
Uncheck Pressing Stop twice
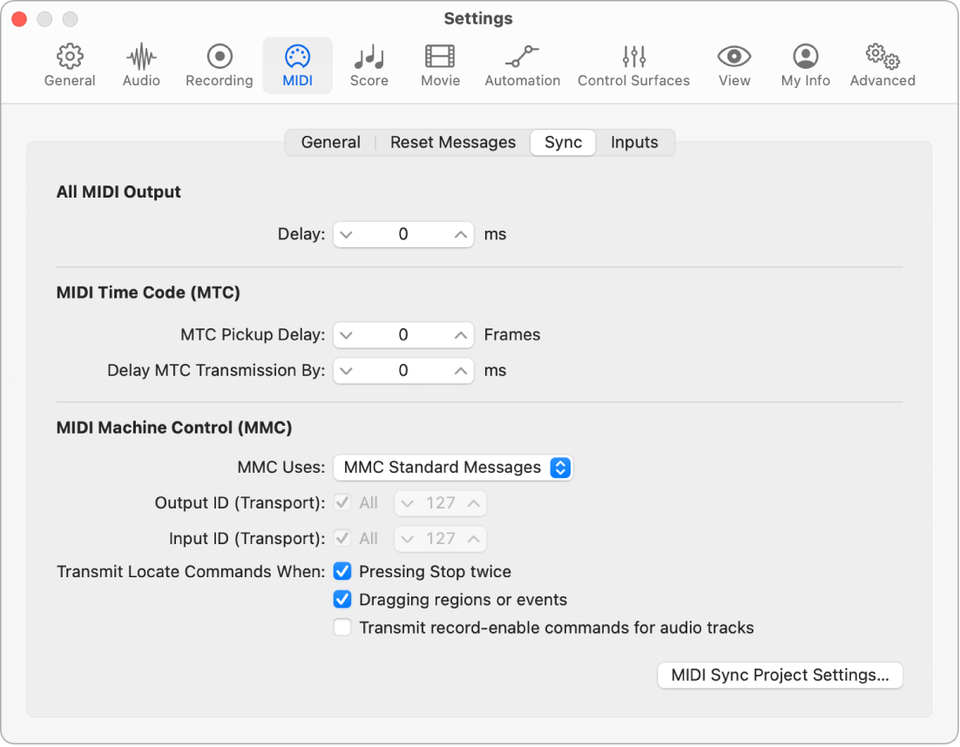point(342,571)
